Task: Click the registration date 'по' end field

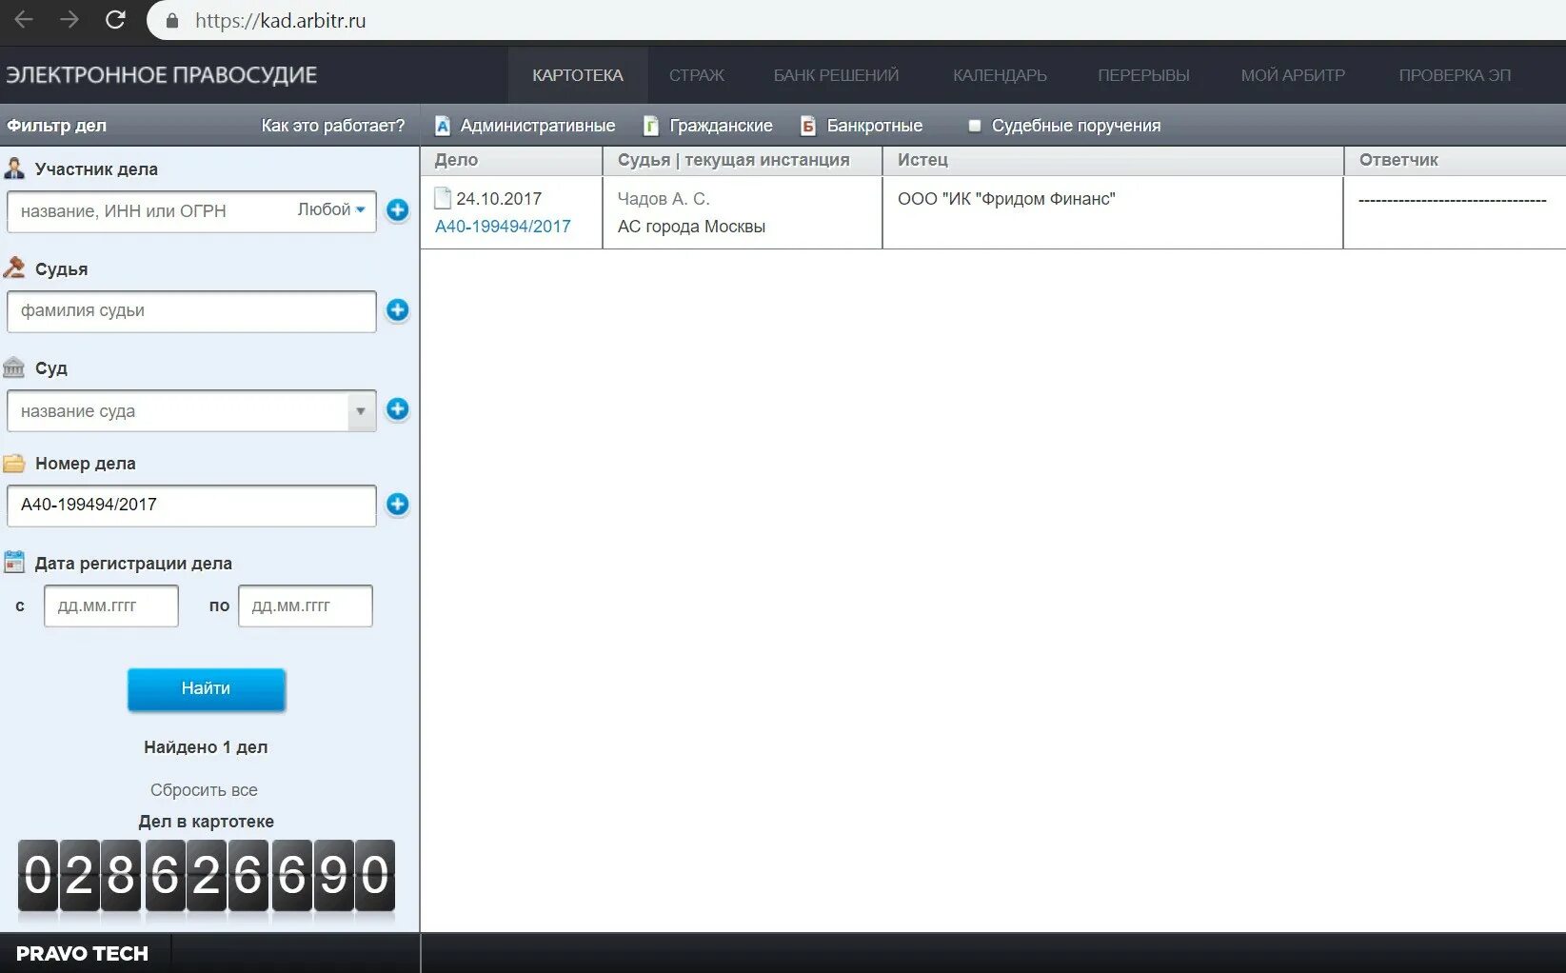Action: coord(306,606)
